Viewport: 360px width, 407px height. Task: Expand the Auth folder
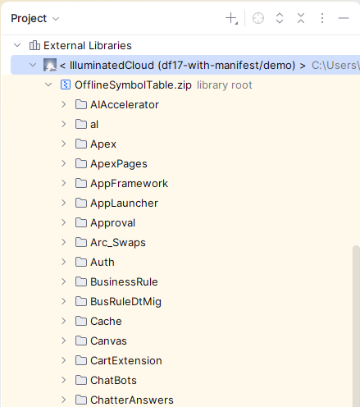64,262
